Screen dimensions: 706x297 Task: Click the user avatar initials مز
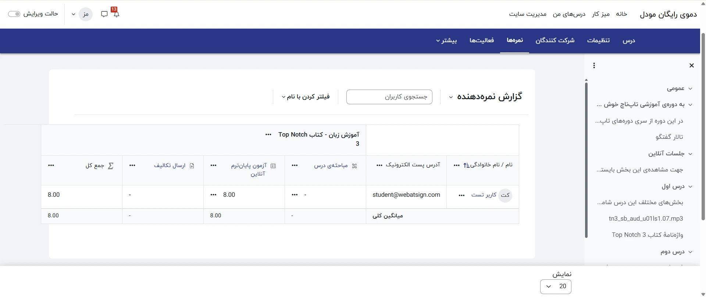[x=86, y=14]
